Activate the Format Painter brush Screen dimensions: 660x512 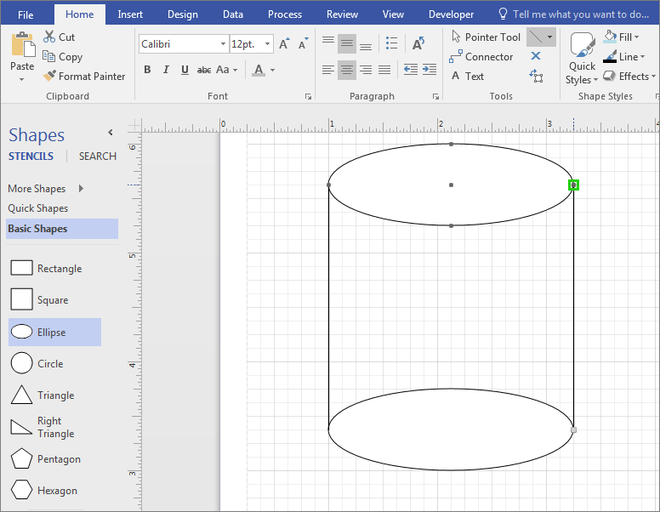(x=83, y=77)
